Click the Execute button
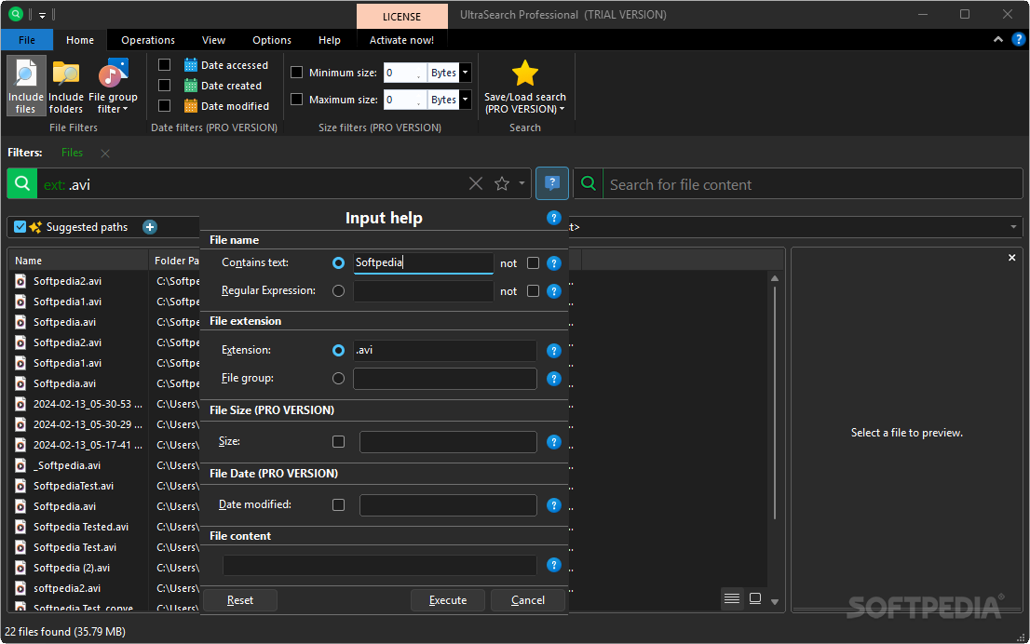Screen dimensions: 1030x644 pos(448,600)
